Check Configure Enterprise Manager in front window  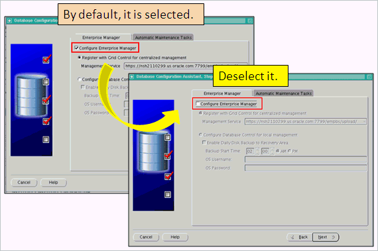(198, 104)
